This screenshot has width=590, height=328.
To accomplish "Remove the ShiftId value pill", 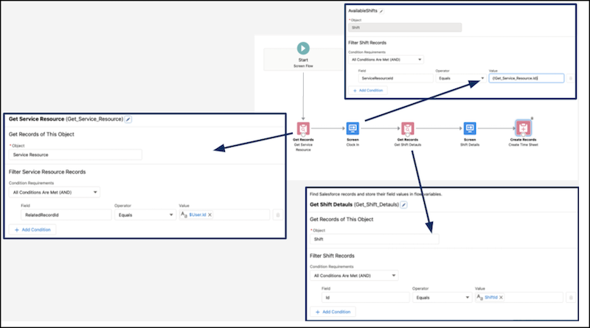I will (x=502, y=297).
